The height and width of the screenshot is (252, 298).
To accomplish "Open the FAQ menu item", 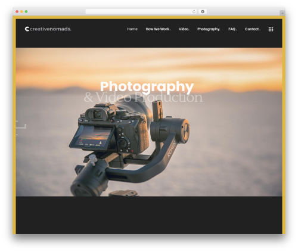I will [232, 29].
